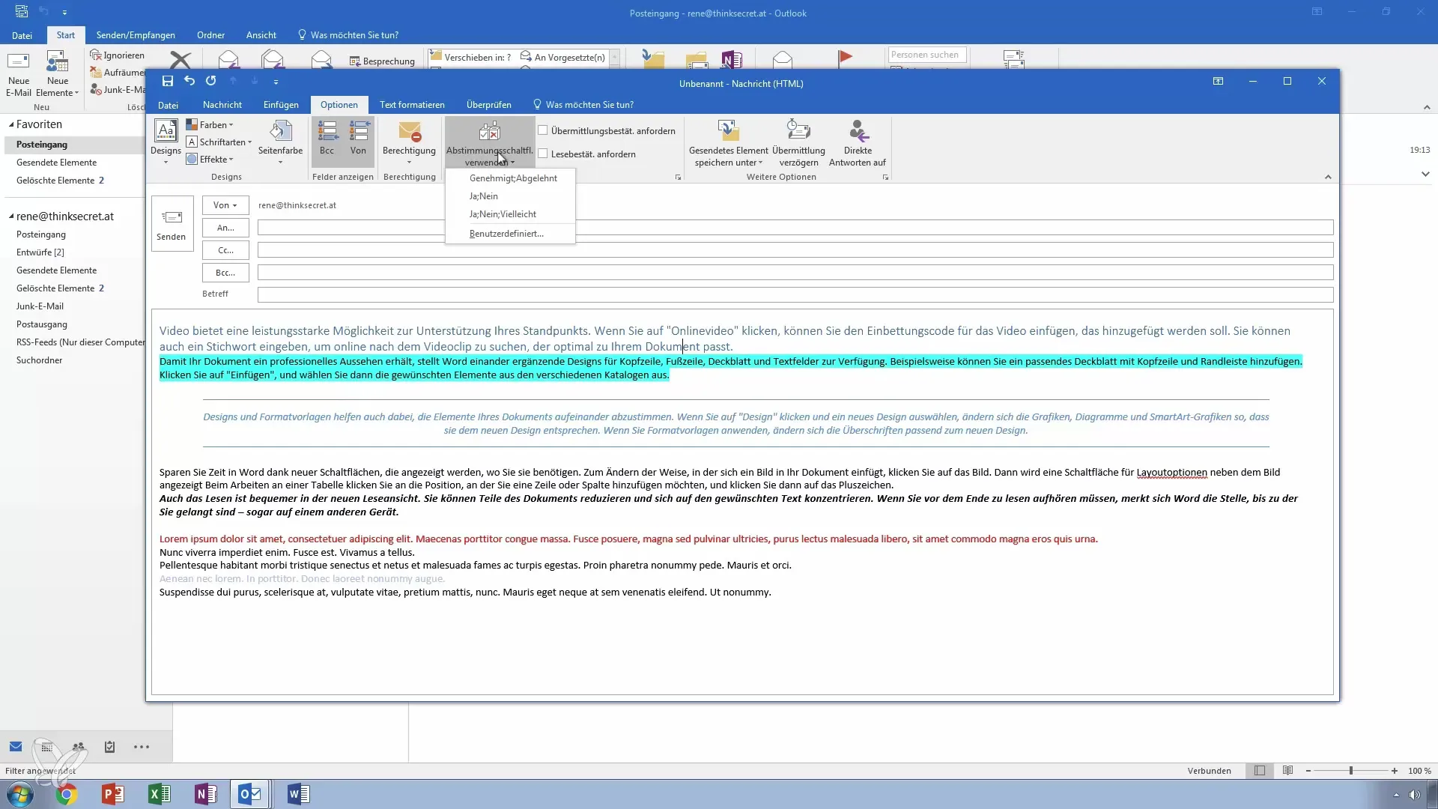Viewport: 1438px width, 809px height.
Task: Click the Senden envelope button
Action: pyautogui.click(x=172, y=223)
